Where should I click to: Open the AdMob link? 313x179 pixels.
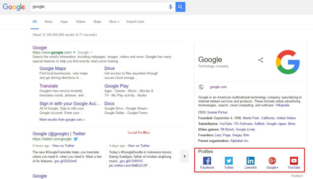[259, 124]
